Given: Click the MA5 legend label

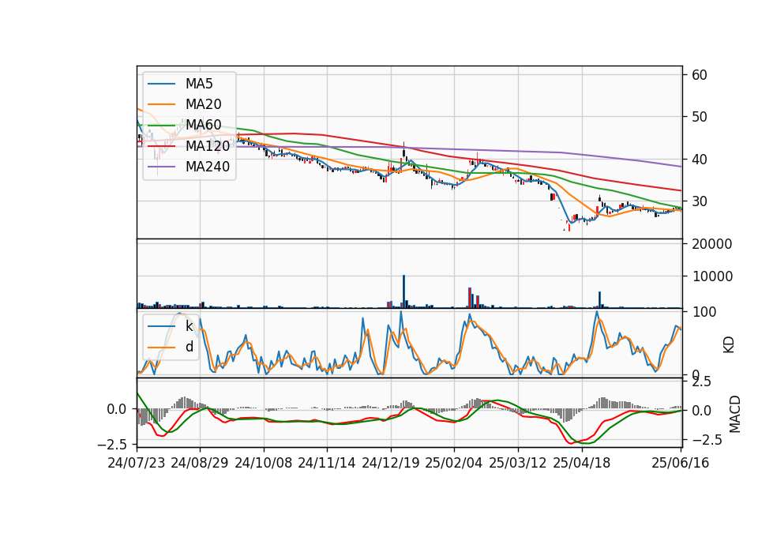Looking at the screenshot, I should [199, 84].
